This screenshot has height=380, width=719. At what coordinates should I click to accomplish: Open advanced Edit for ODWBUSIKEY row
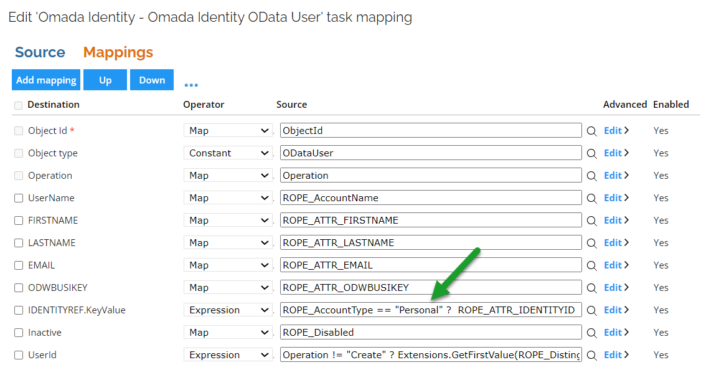coord(616,287)
